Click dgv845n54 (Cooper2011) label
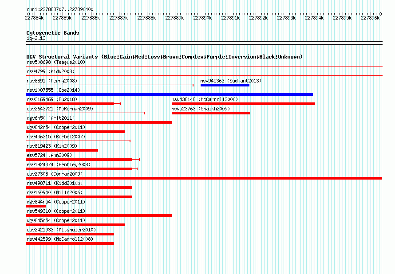Image resolution: width=395 pixels, height=274 pixels. (56, 220)
